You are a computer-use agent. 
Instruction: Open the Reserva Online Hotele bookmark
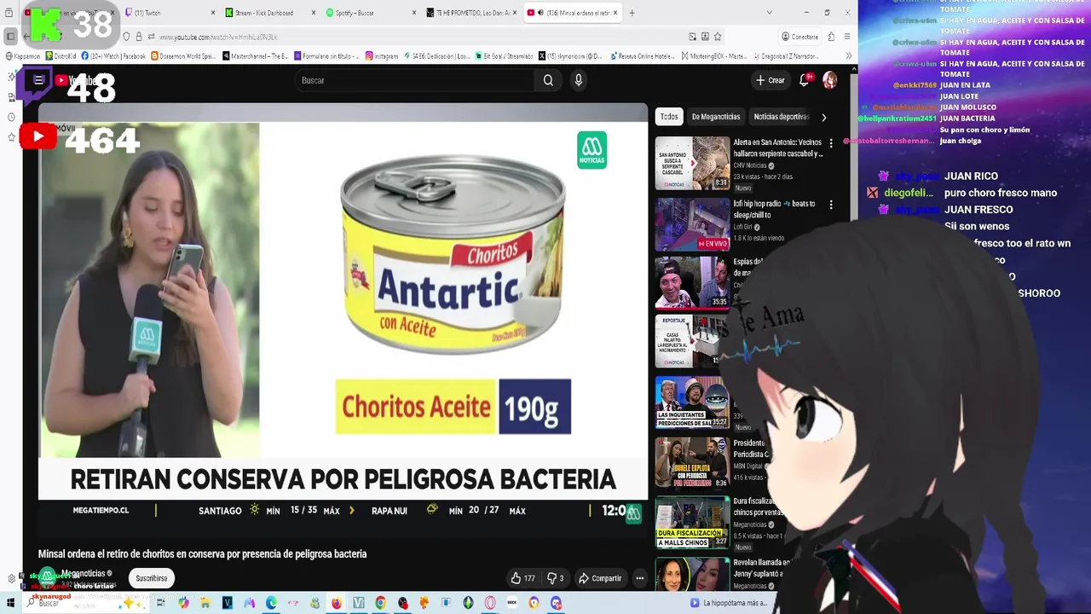641,56
